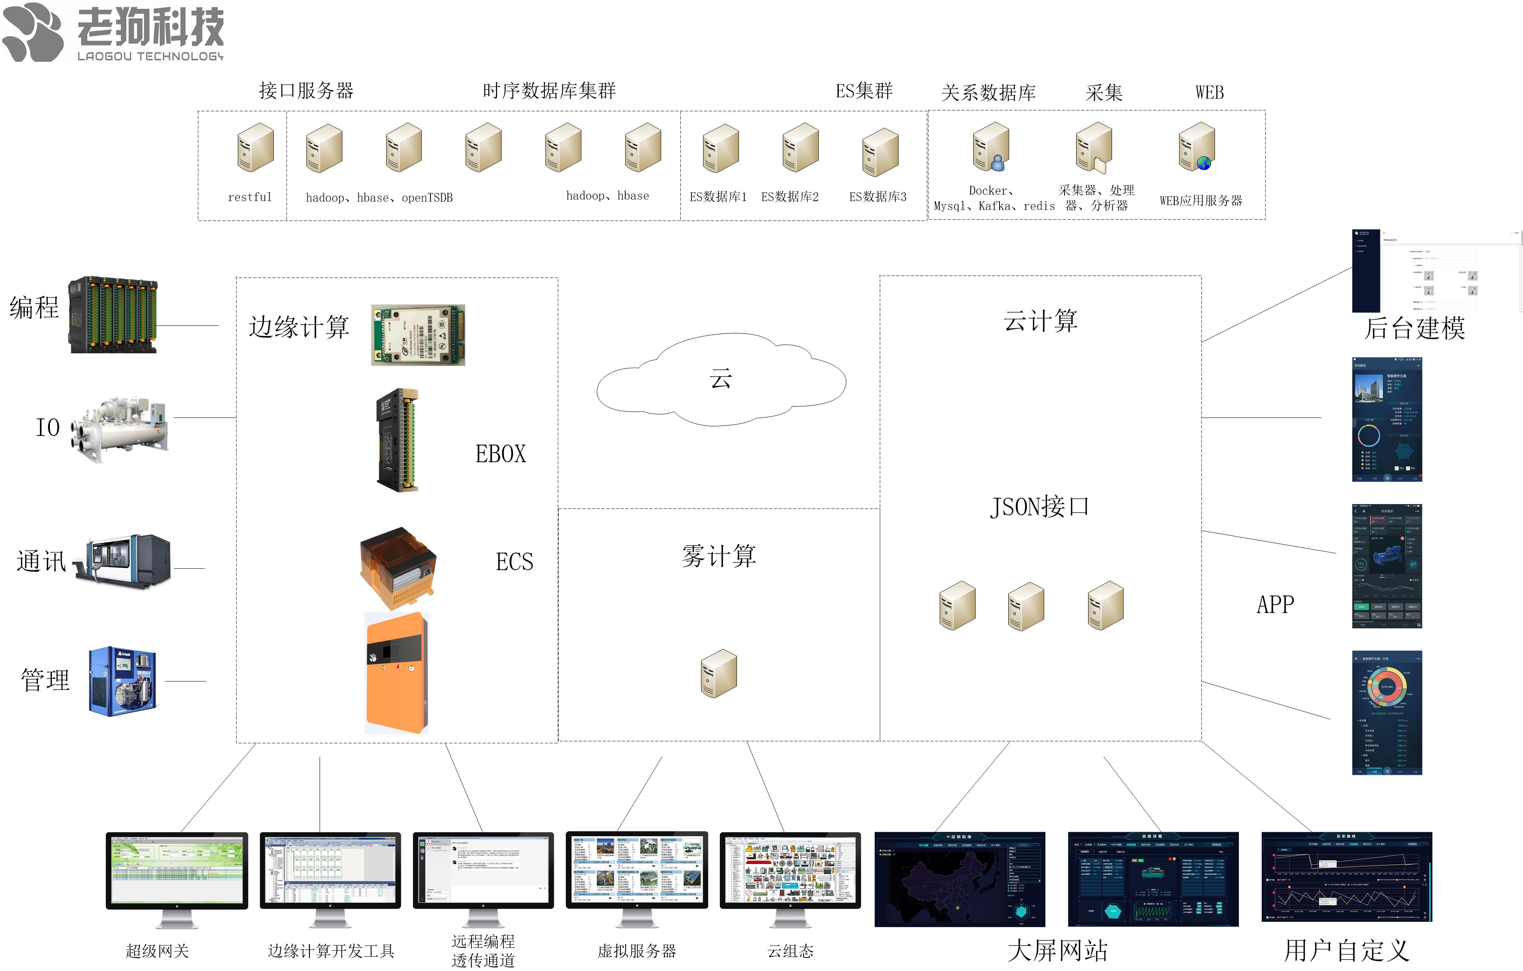The width and height of the screenshot is (1523, 971).
Task: Click the WEB应用服务器 globe server icon
Action: click(x=1197, y=147)
